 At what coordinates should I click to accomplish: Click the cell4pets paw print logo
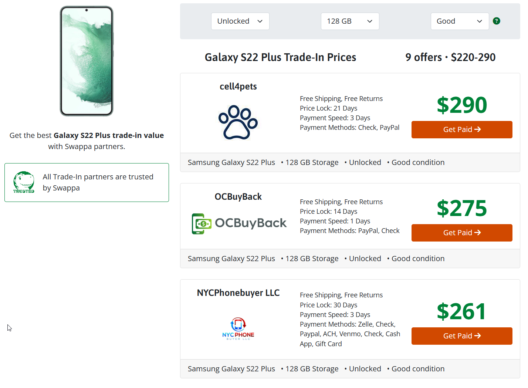[x=238, y=122]
